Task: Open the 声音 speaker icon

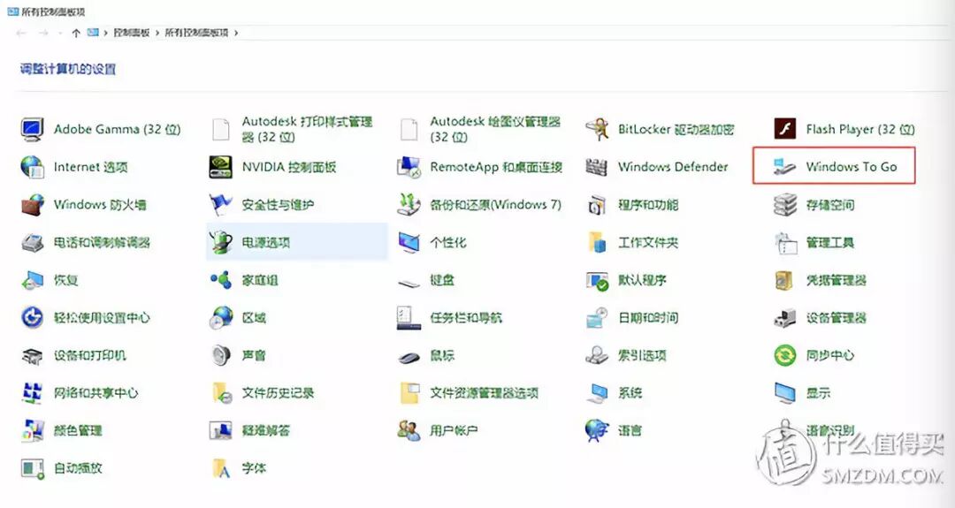Action: (220, 355)
